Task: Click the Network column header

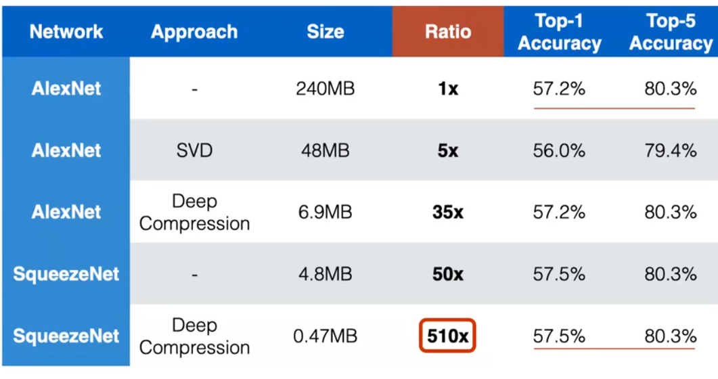Action: pos(66,31)
